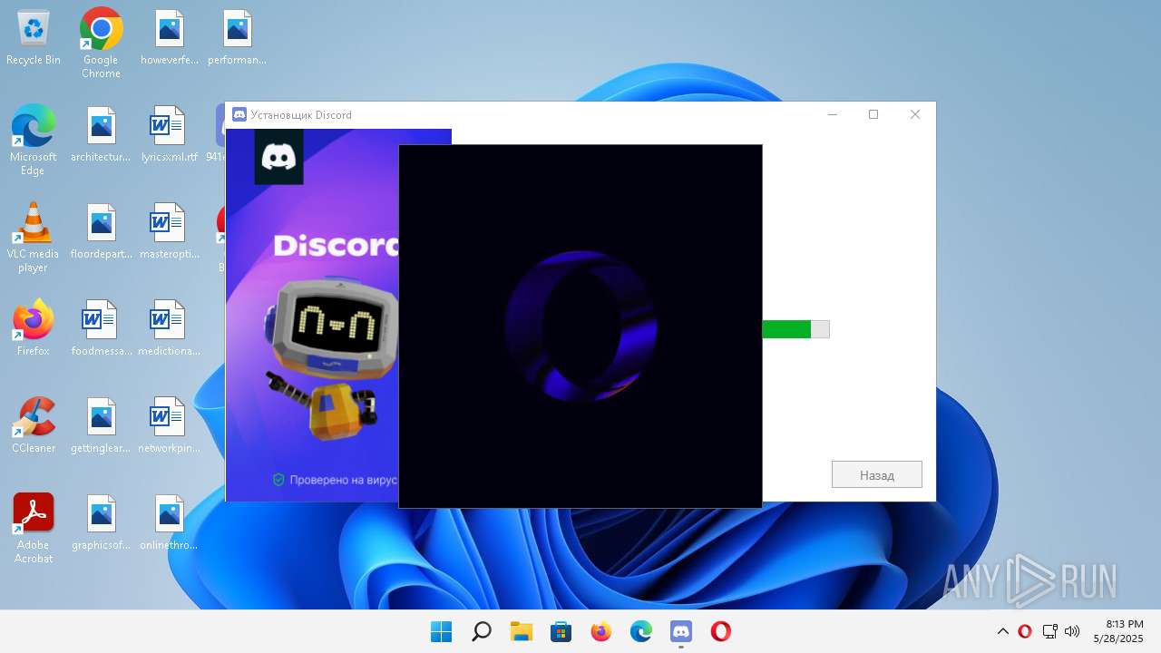This screenshot has width=1161, height=653.
Task: Open Opera from the taskbar
Action: (x=721, y=631)
